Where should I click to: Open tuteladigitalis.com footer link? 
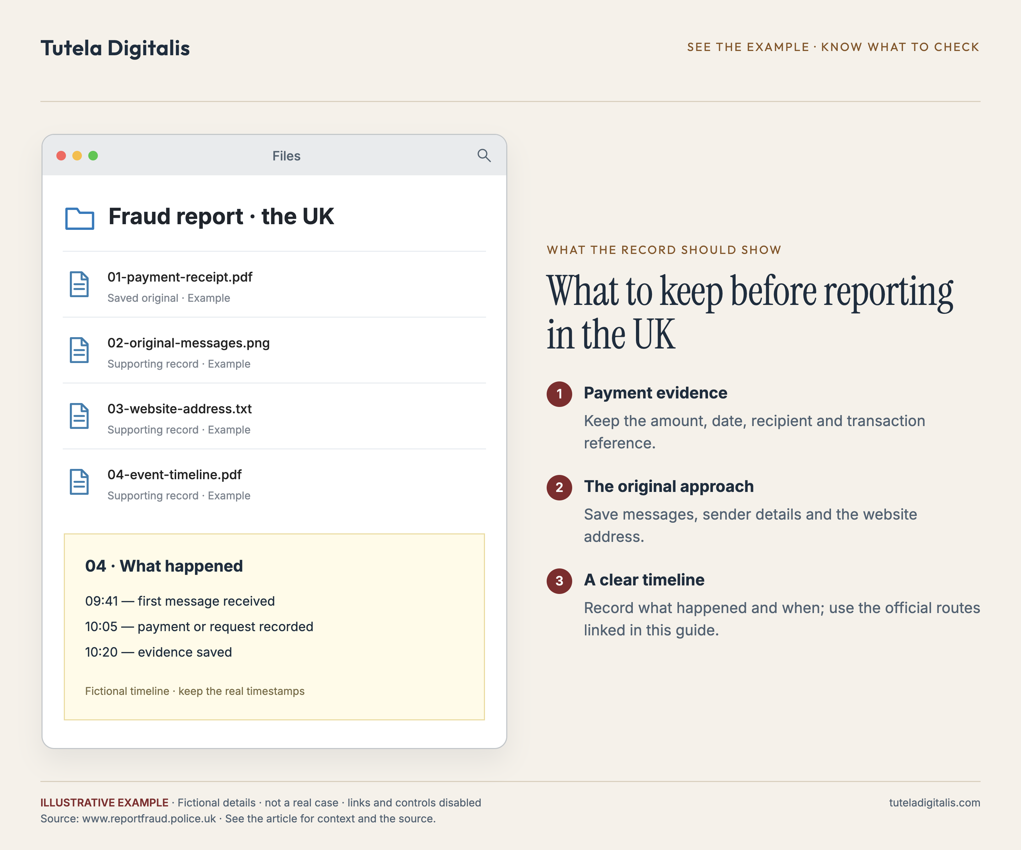934,803
